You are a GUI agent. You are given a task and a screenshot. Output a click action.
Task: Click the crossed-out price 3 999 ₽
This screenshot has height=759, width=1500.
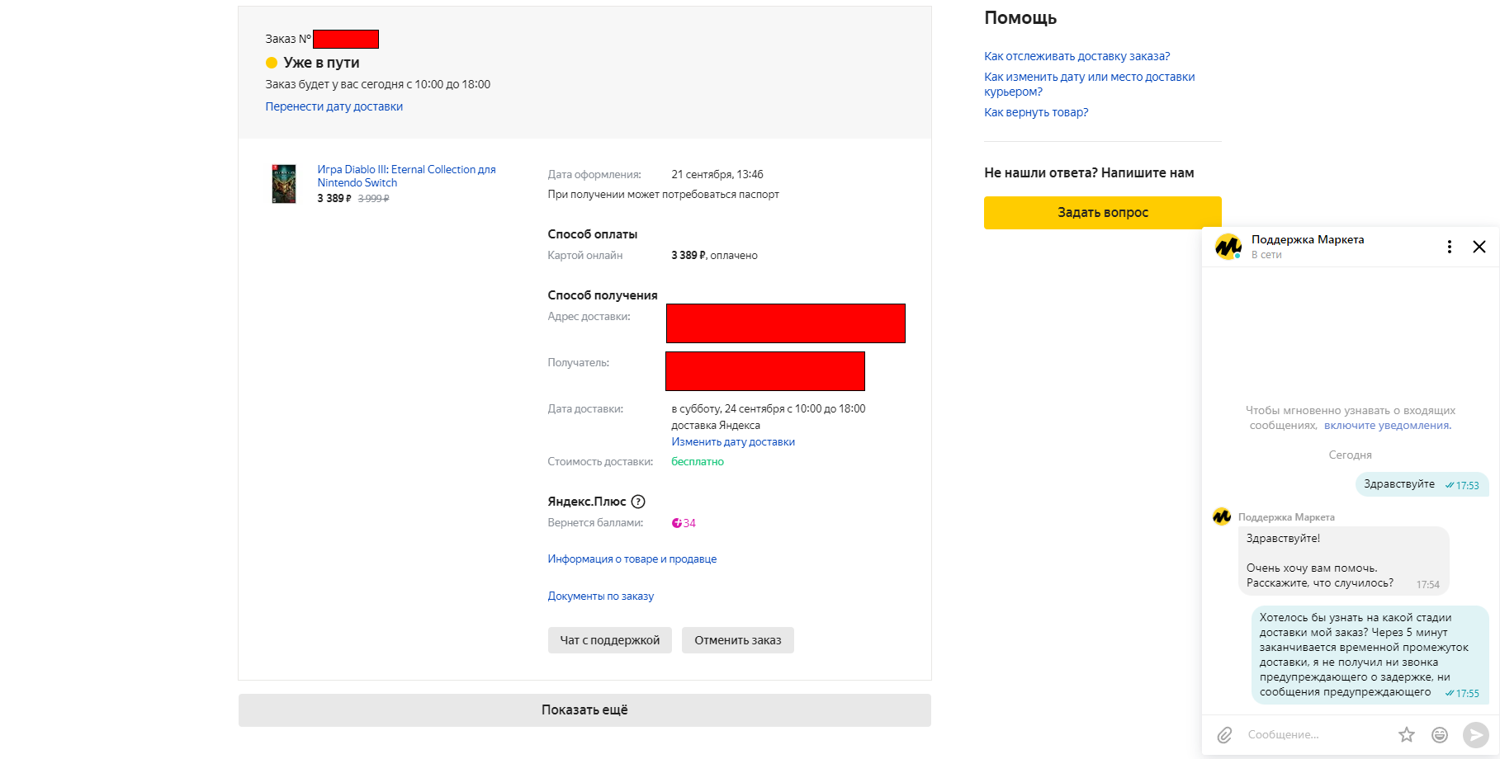click(373, 199)
